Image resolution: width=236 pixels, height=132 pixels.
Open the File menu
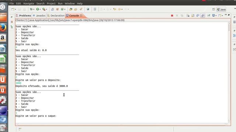[x=11, y=3]
